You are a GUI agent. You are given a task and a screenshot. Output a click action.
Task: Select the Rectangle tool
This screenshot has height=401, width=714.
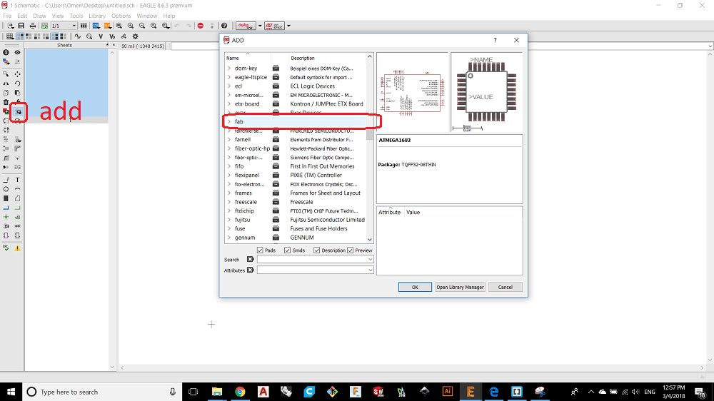coord(6,198)
